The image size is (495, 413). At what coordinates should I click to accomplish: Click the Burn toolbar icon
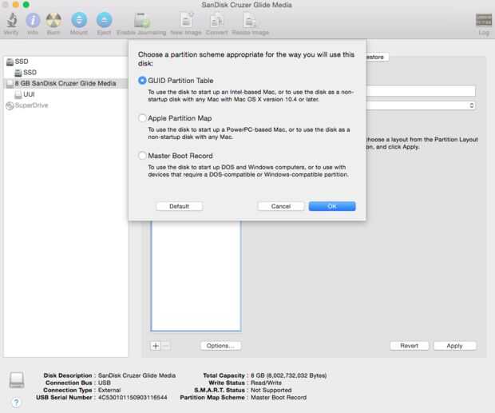click(x=53, y=21)
